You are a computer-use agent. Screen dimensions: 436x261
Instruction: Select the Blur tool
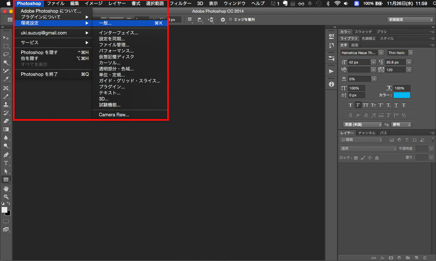[6, 137]
